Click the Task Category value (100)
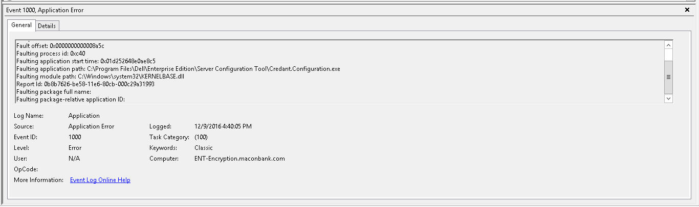 (x=201, y=137)
